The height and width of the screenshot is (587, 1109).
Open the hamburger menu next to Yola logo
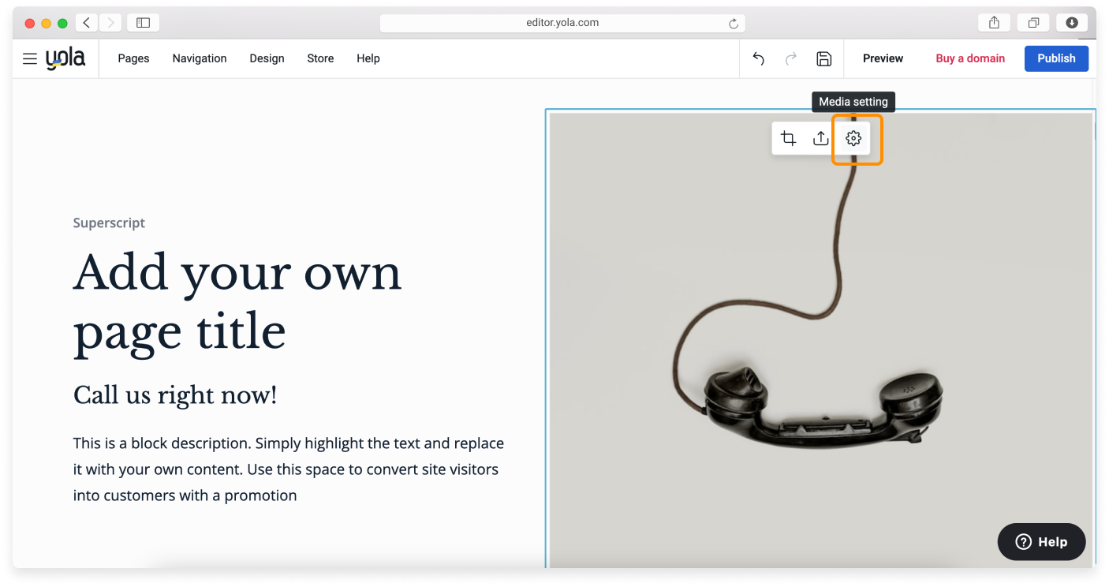pos(29,58)
